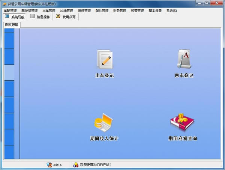Image resolution: width=225 pixels, height=170 pixels.
Task: Click the 出车登记 text label
Action: 105,75
